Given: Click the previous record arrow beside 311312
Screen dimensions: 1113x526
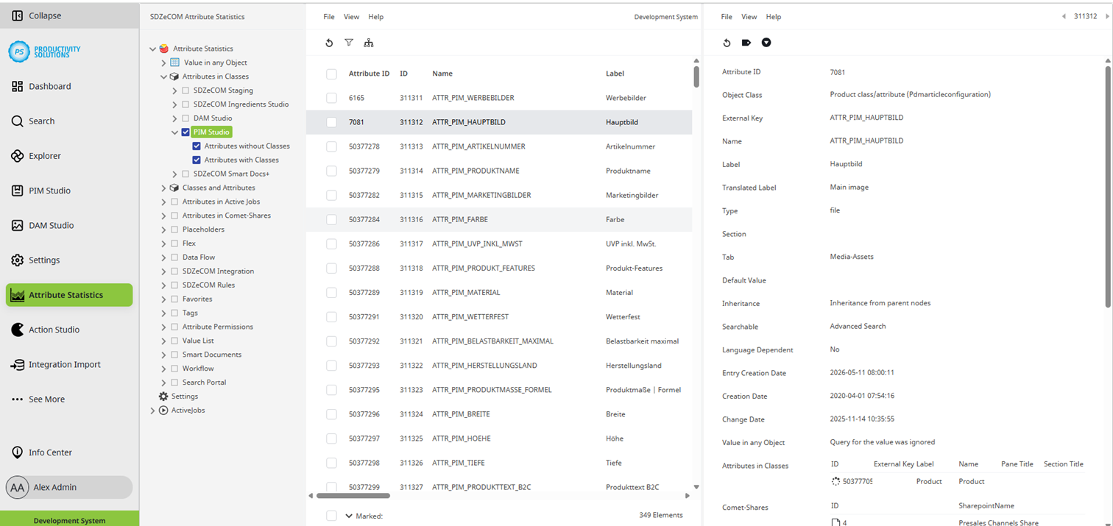Looking at the screenshot, I should pos(1064,16).
